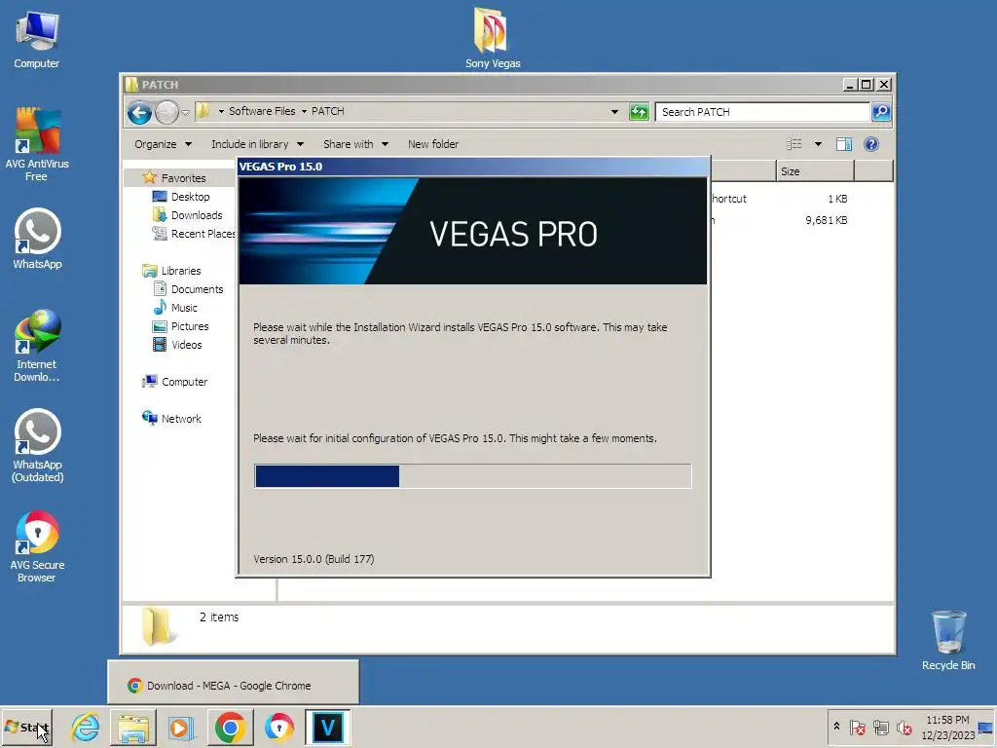Select the Download - MEGA Chrome preview
Image resolution: width=997 pixels, height=748 pixels.
tap(233, 685)
